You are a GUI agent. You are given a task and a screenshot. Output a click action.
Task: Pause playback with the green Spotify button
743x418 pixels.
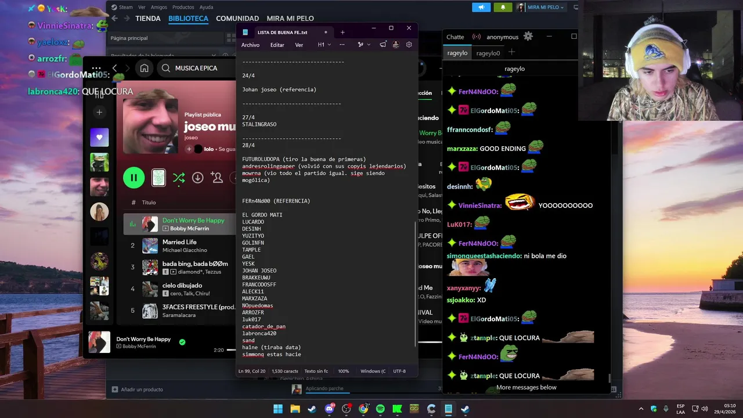point(134,178)
